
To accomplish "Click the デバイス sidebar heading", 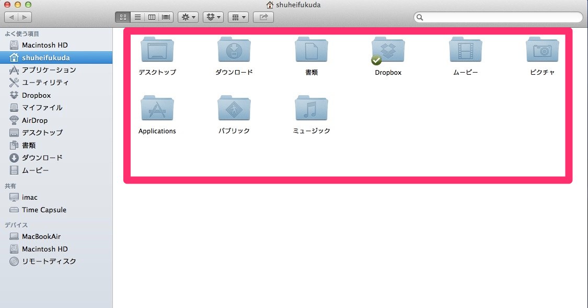I will coord(16,225).
